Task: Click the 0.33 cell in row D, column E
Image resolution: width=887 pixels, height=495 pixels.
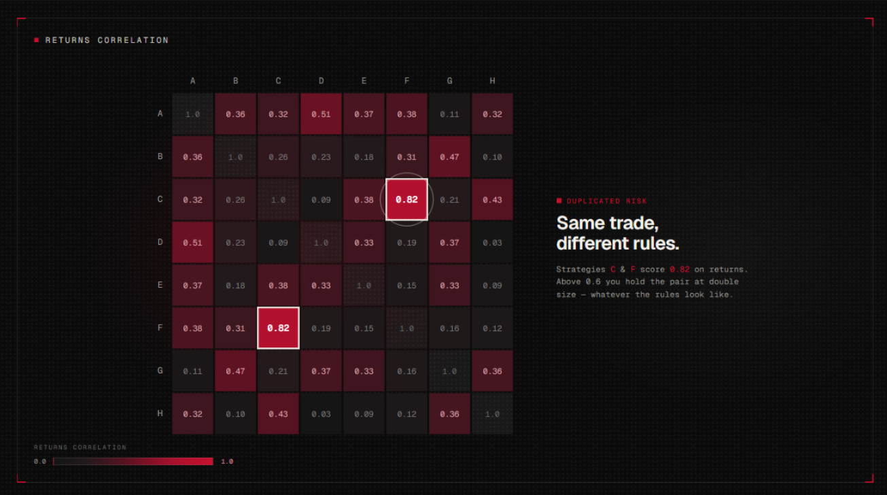Action: (364, 242)
